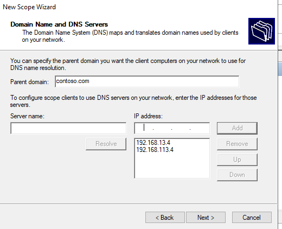Move server up with Up button

(237, 160)
